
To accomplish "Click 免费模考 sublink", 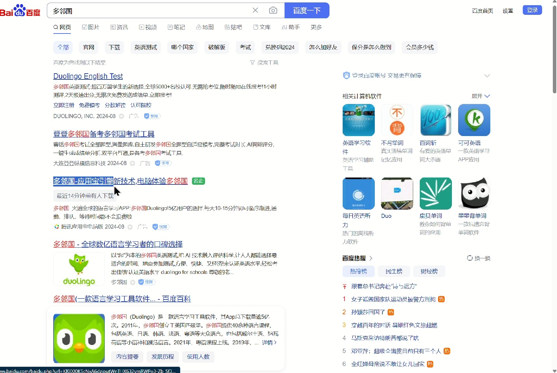I will (89, 105).
